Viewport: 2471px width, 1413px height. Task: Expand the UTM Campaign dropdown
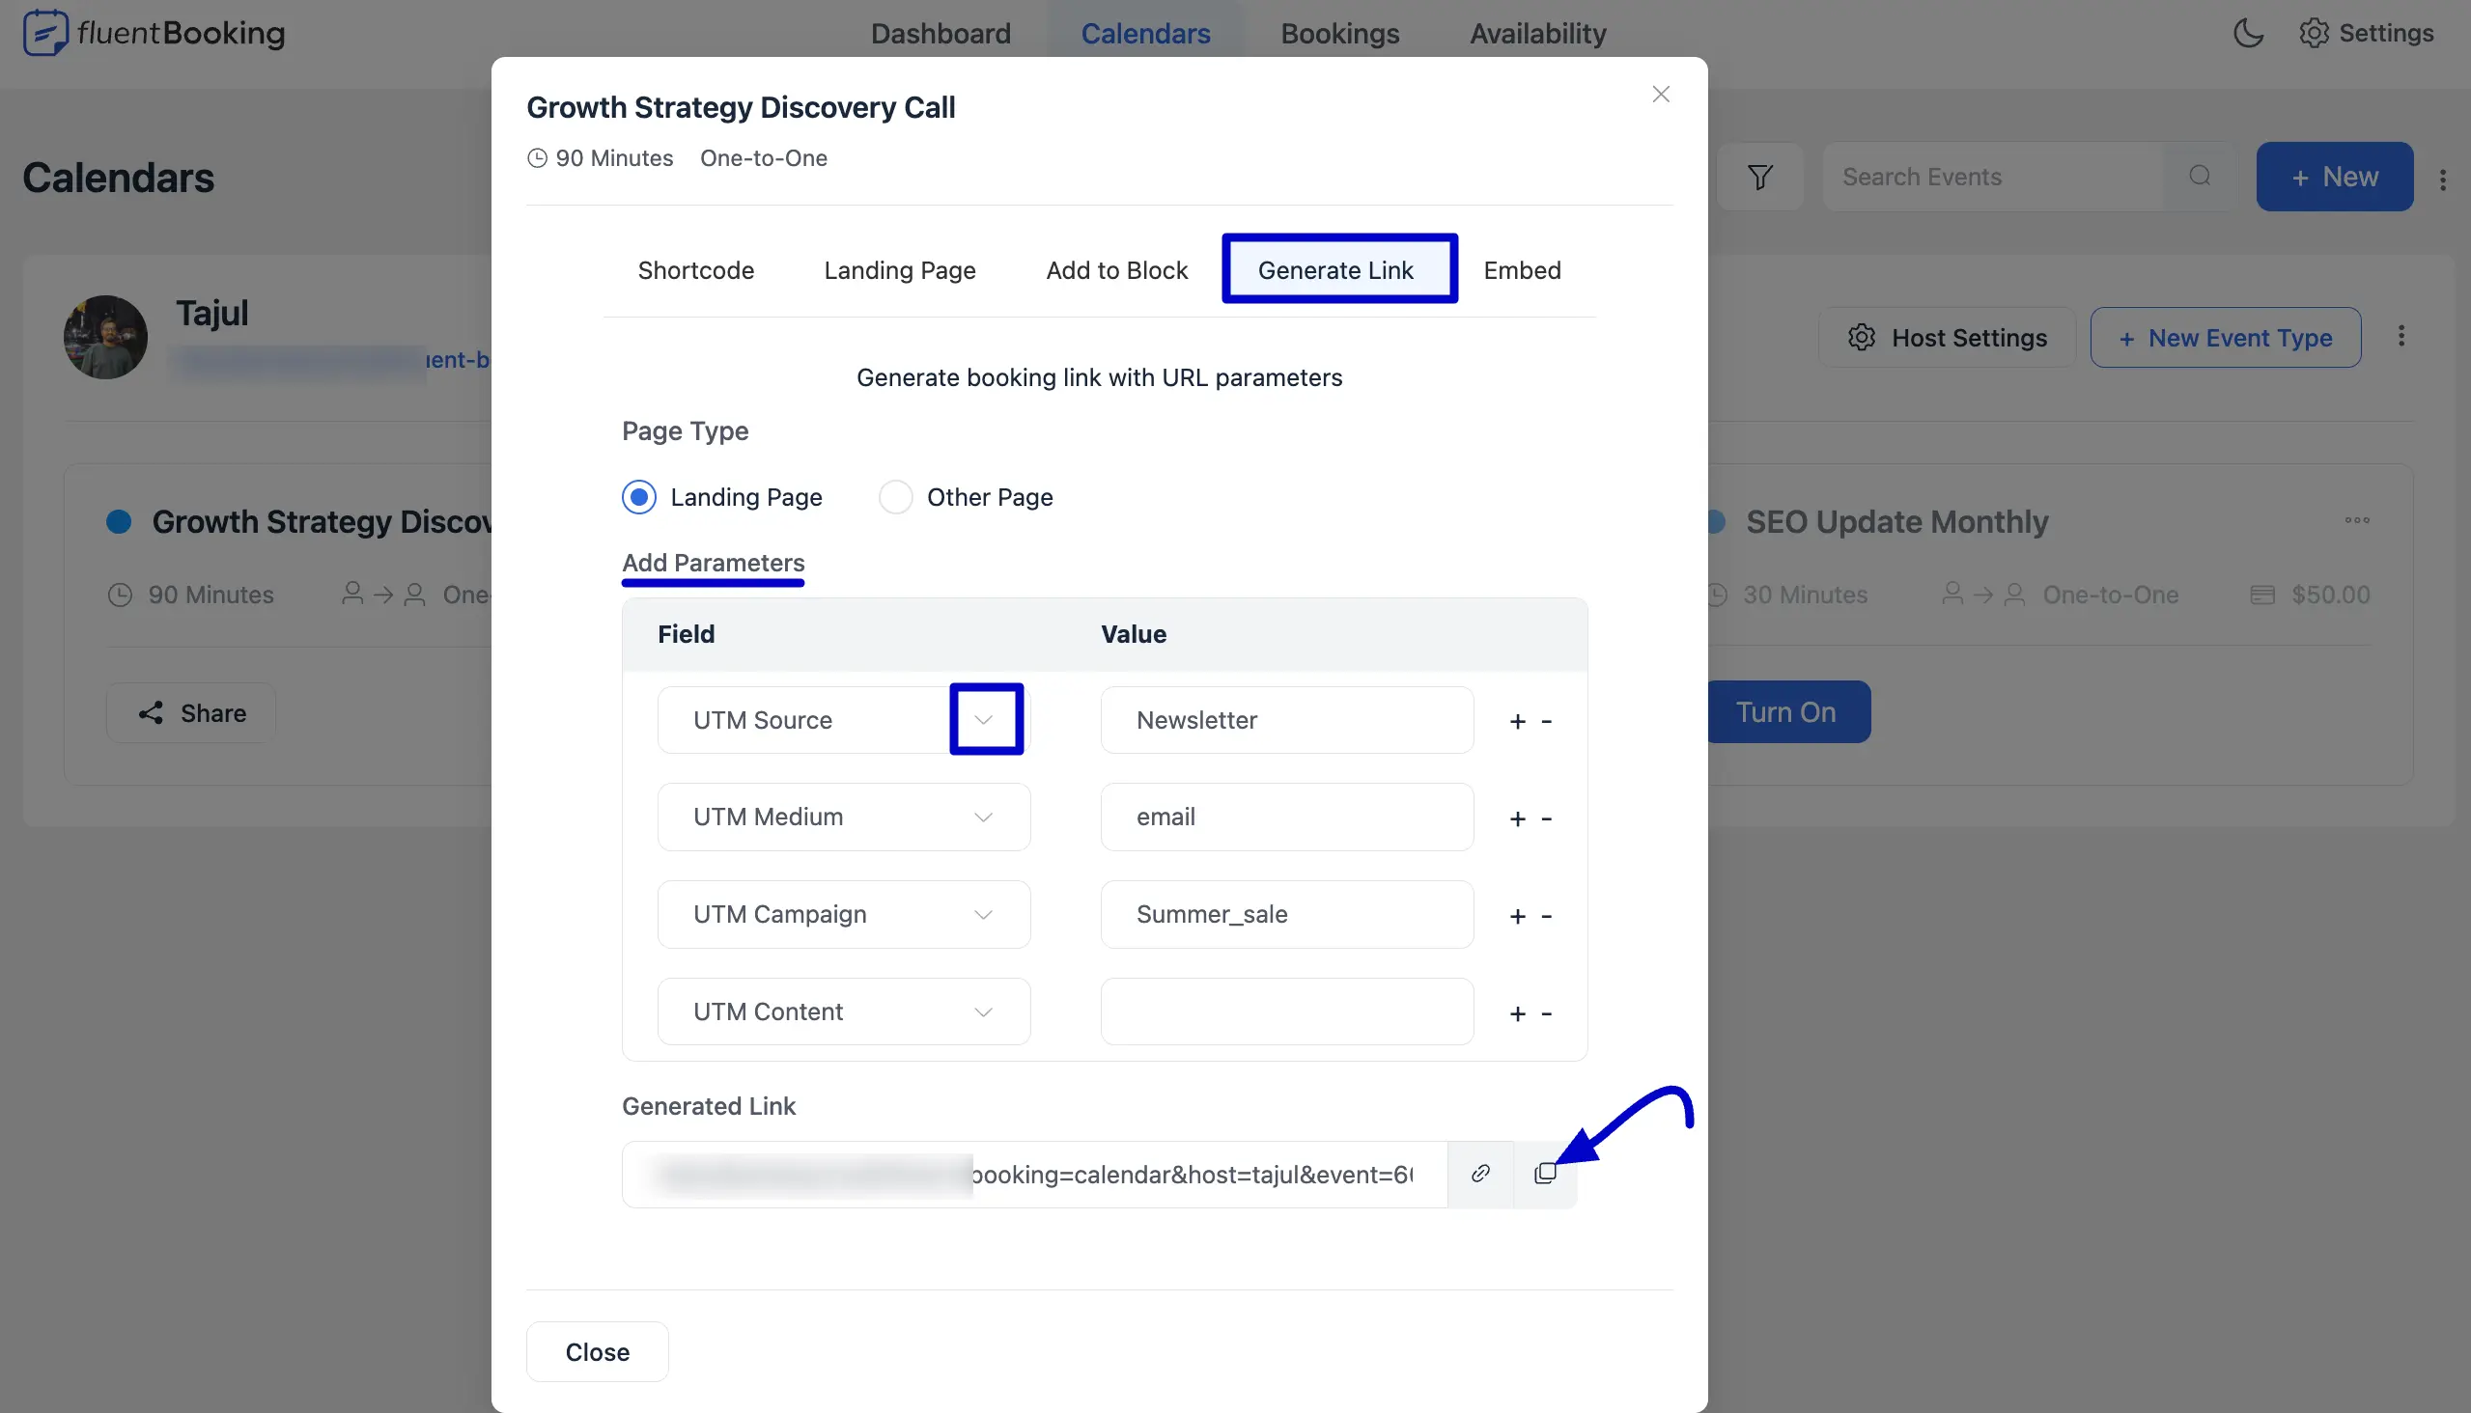pyautogui.click(x=983, y=914)
